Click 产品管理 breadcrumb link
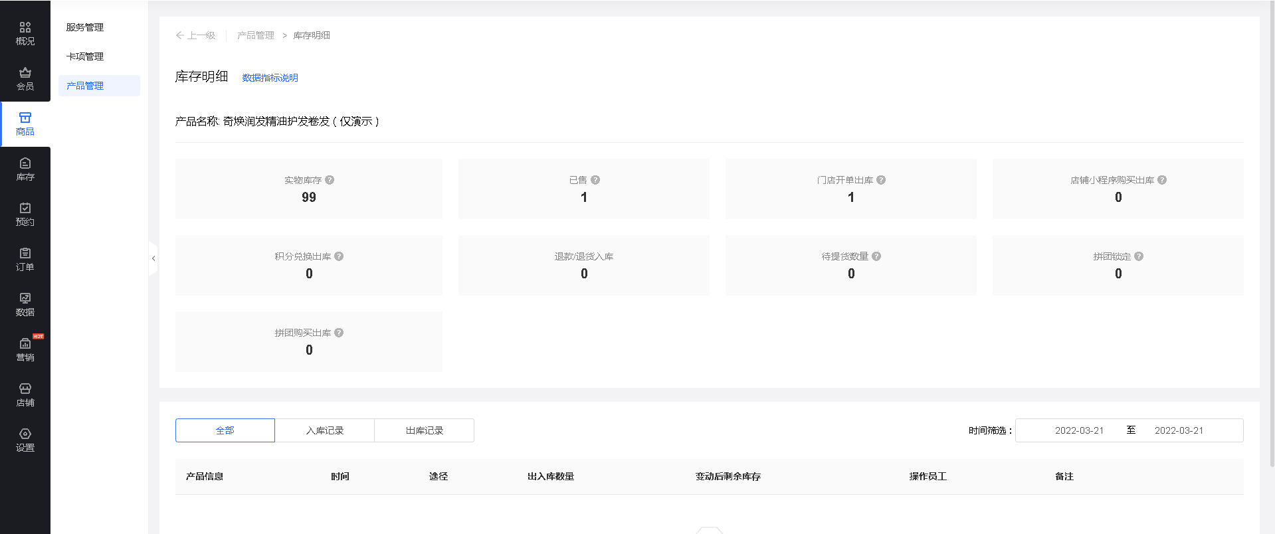The height and width of the screenshot is (534, 1275). (x=256, y=35)
